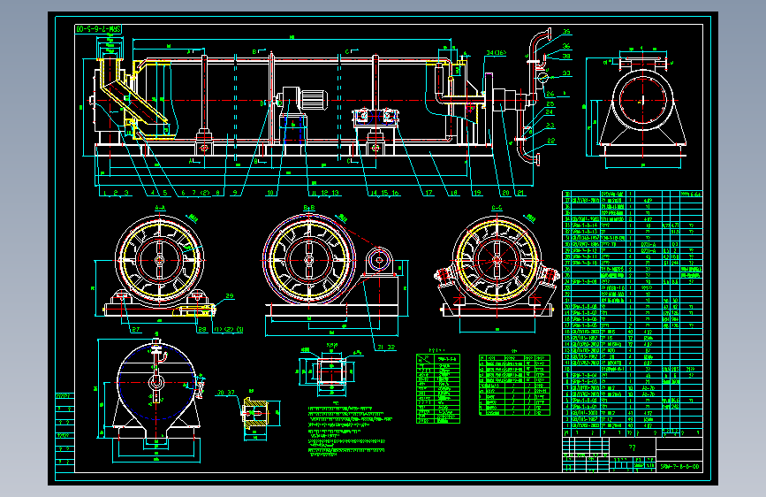Click part callout number 22
The image size is (766, 497).
(551, 141)
